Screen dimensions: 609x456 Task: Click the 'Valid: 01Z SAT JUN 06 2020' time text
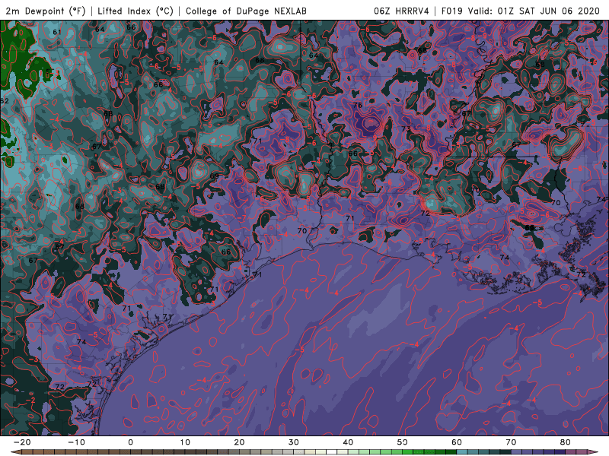[x=534, y=11]
